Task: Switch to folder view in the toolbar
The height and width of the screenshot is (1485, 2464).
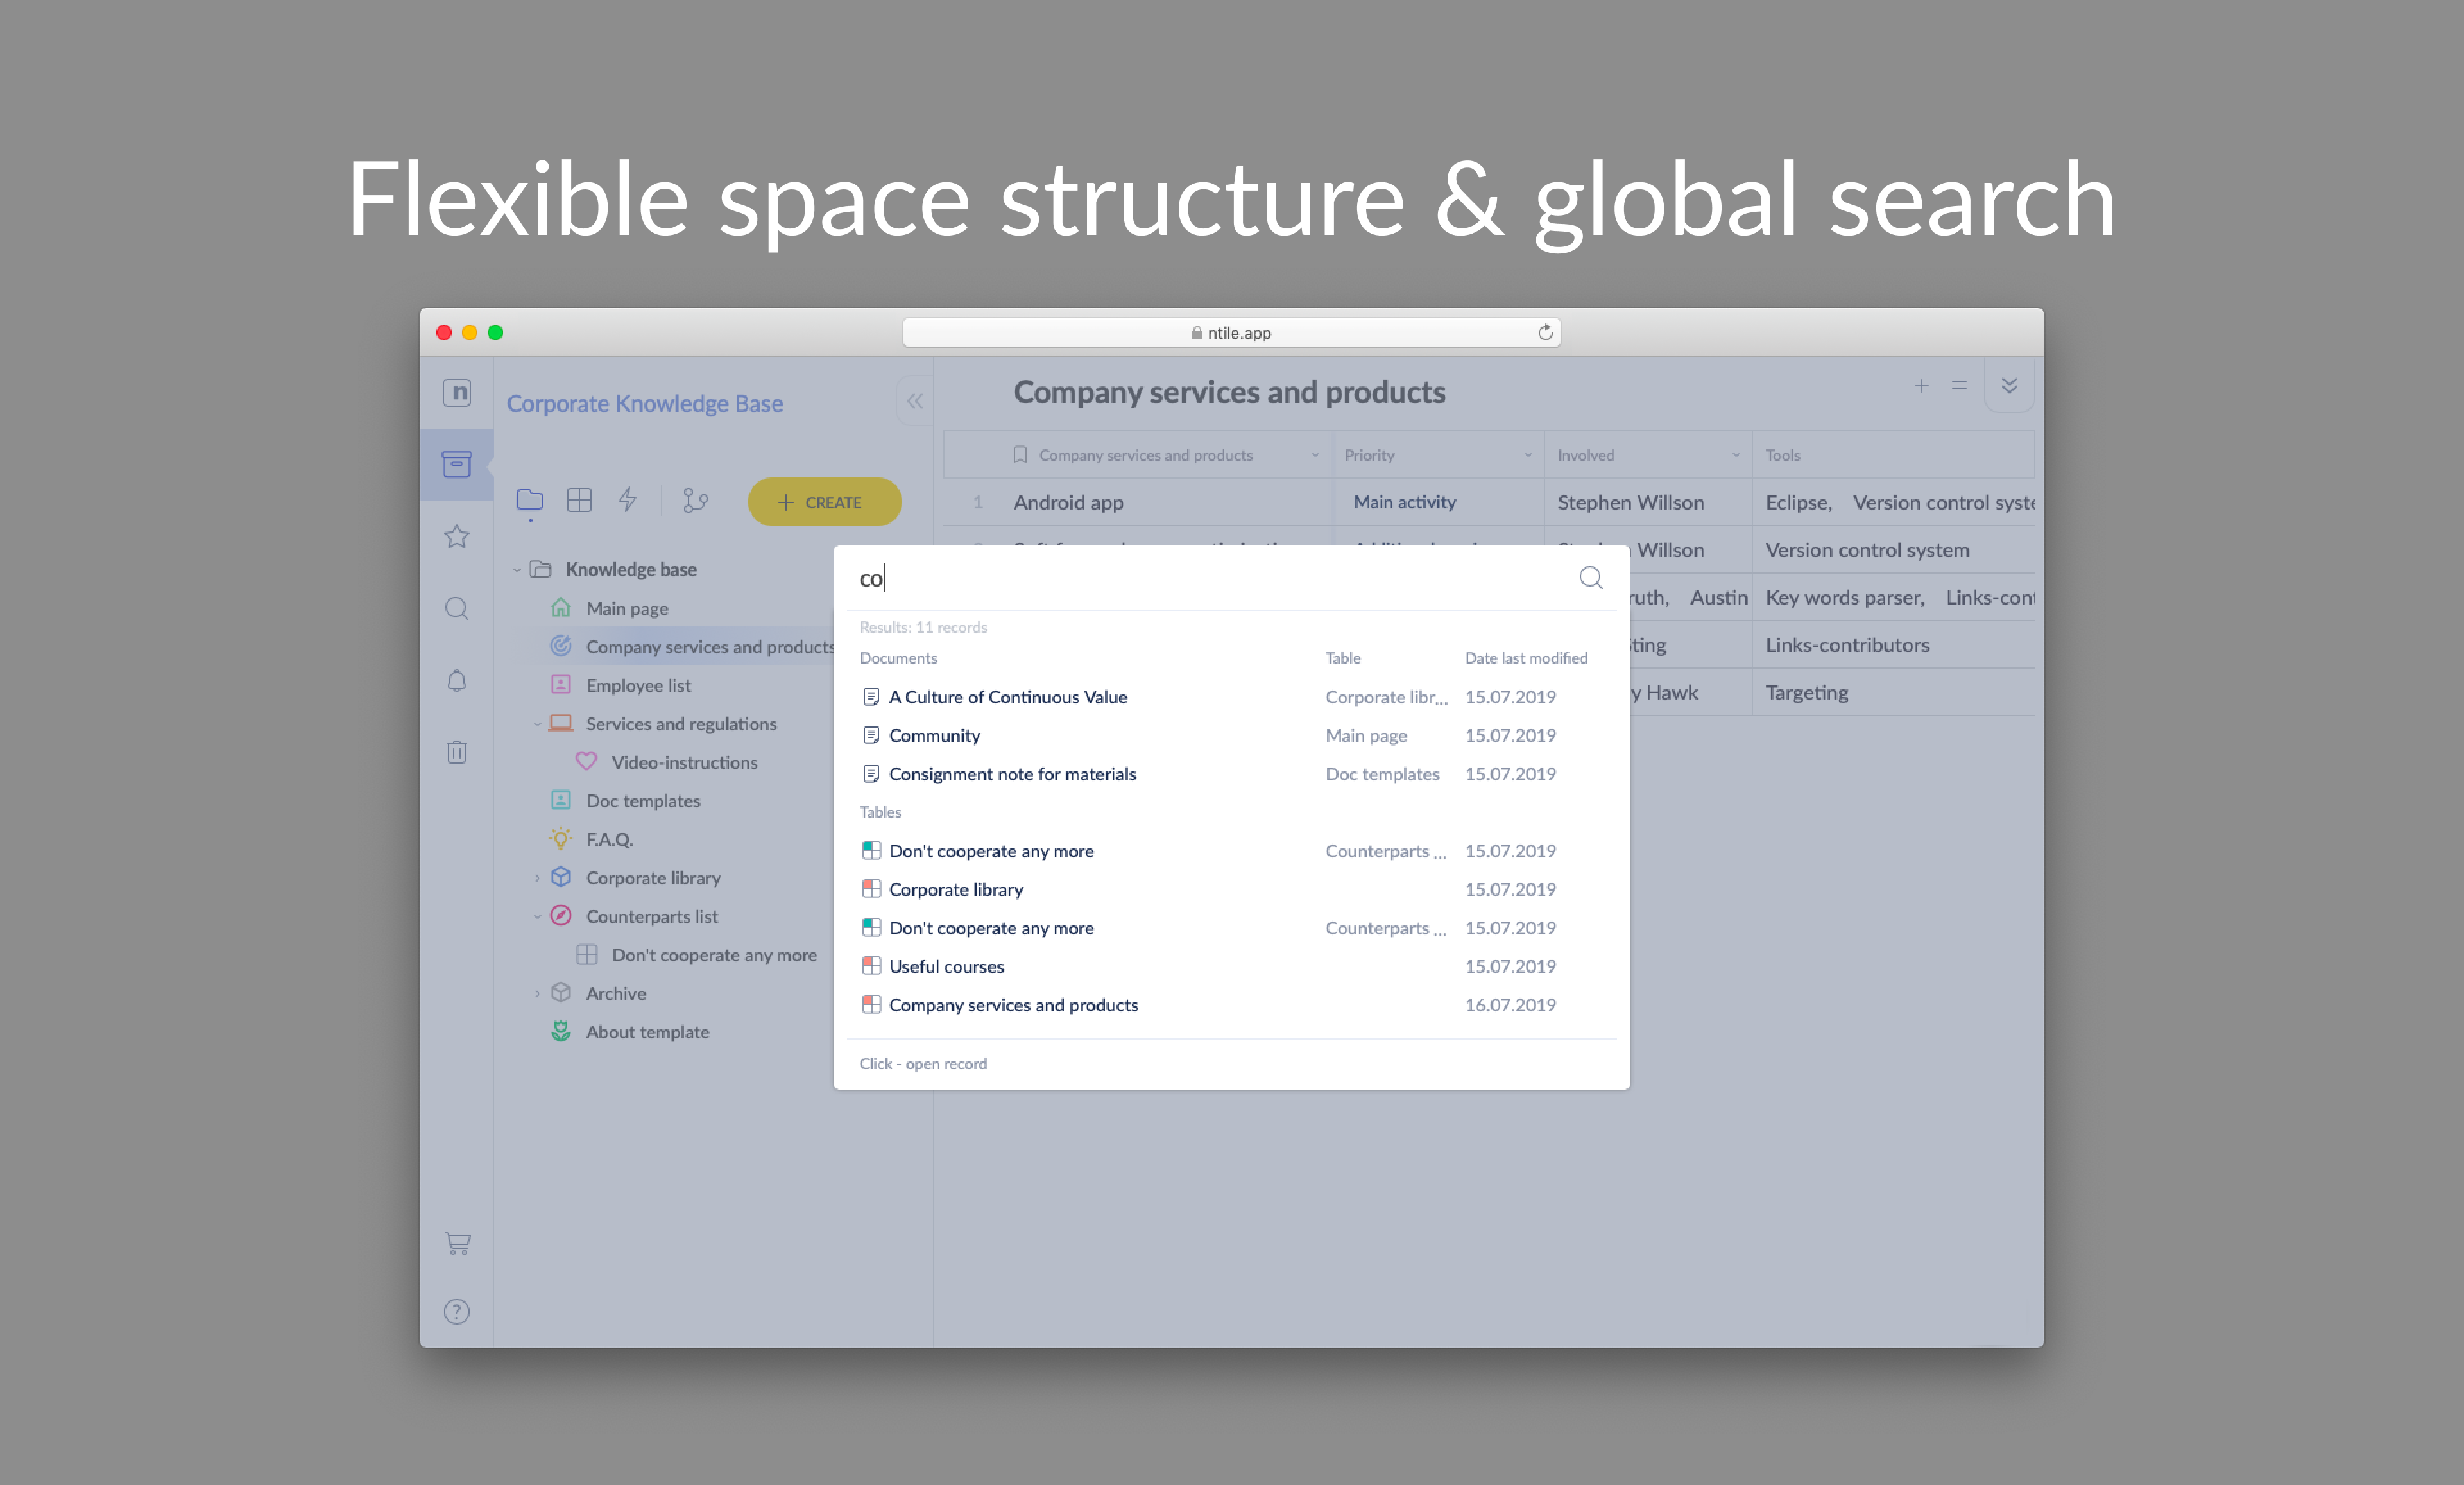Action: (530, 501)
